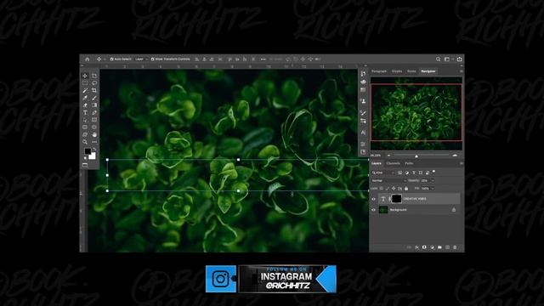Screen dimensions: 544x306
Task: Click the Share icon at top right
Action: tap(459, 59)
